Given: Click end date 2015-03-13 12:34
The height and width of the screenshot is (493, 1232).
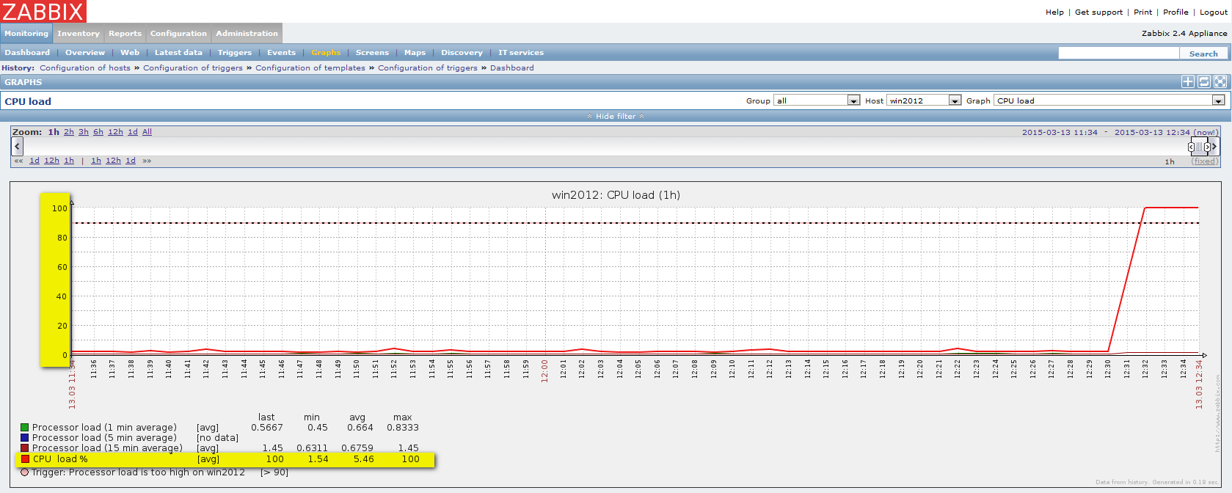Looking at the screenshot, I should [1152, 133].
